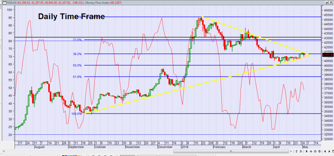Select the D daily periodicity button

tap(301, 151)
